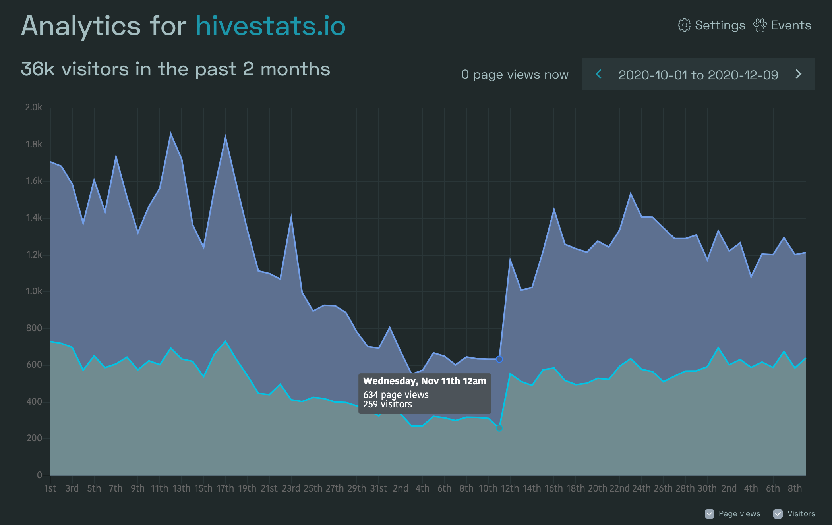Image resolution: width=832 pixels, height=525 pixels.
Task: Uncheck the Visitors checkbox
Action: [778, 513]
